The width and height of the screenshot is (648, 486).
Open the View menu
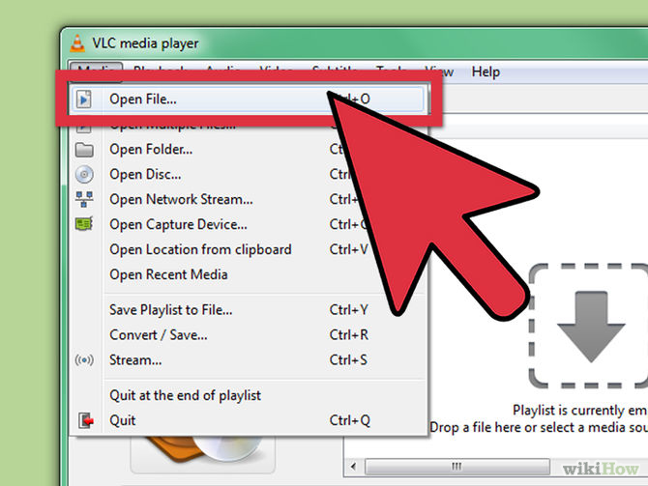coord(444,71)
